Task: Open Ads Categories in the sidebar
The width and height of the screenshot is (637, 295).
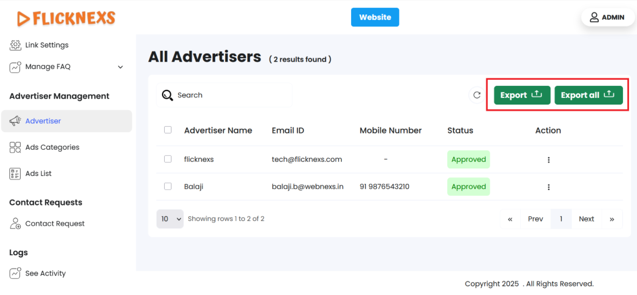Action: pos(52,147)
